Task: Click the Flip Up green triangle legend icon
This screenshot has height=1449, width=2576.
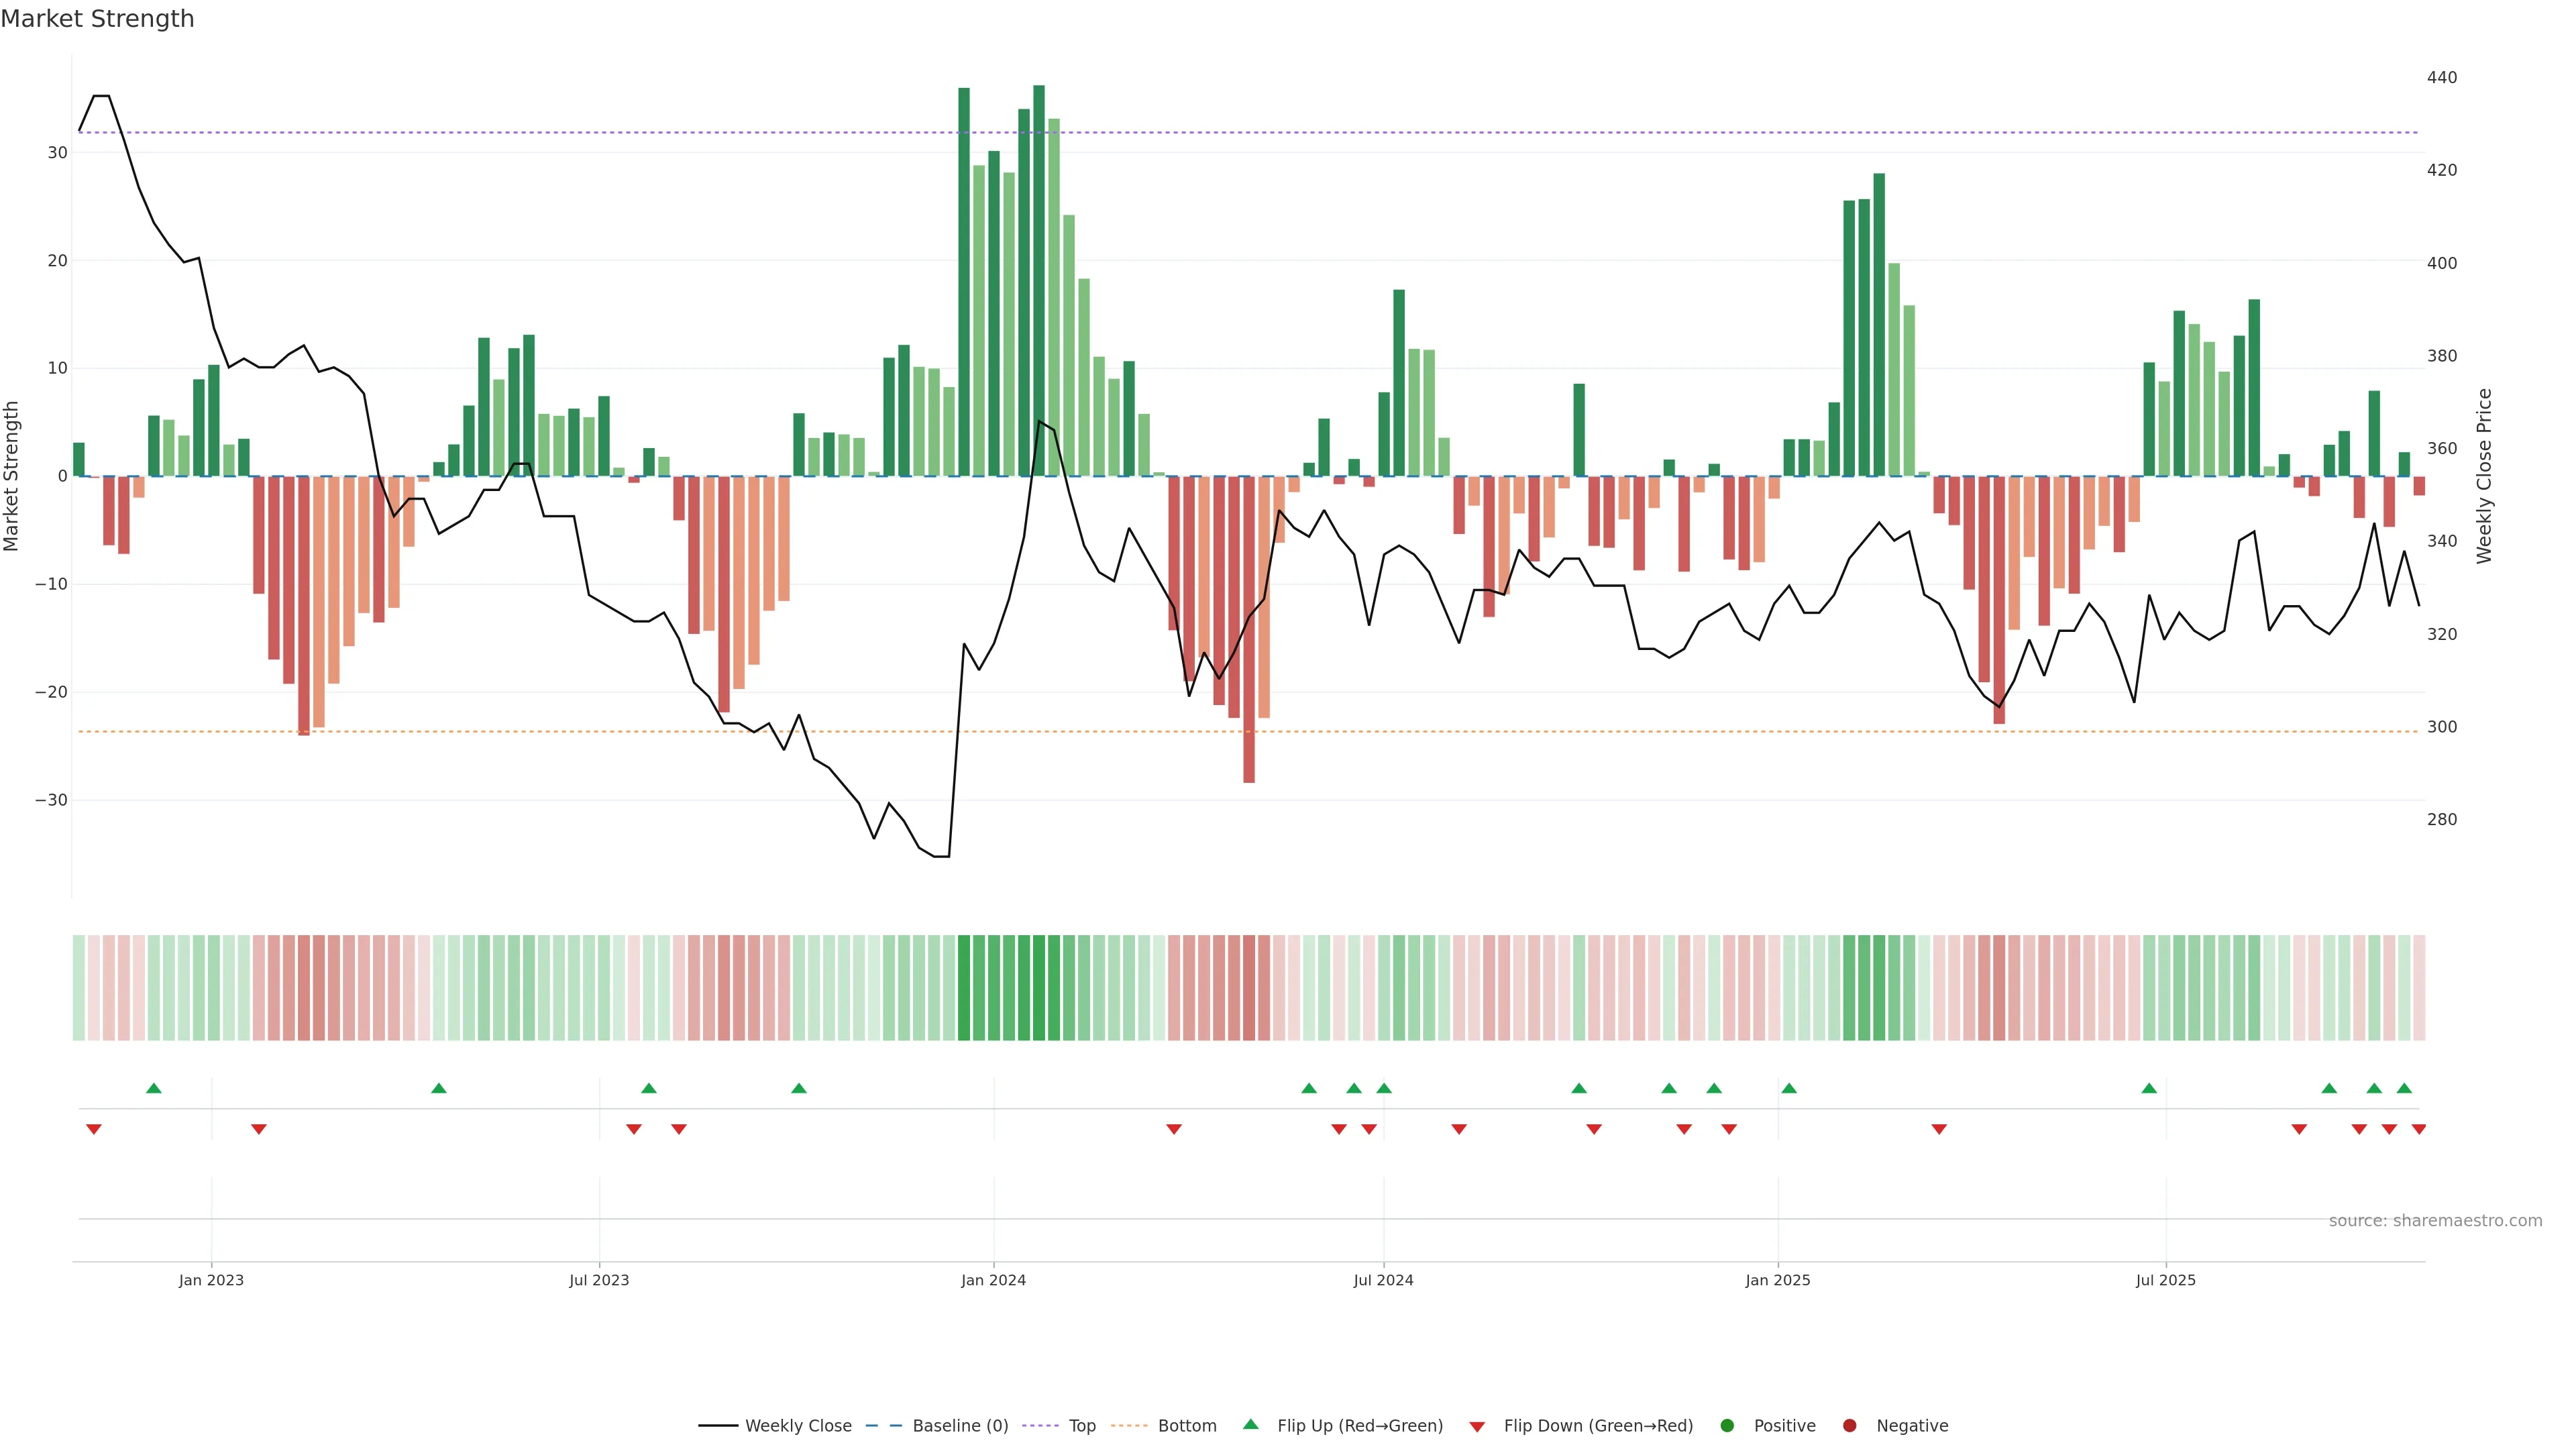Action: (1250, 1424)
